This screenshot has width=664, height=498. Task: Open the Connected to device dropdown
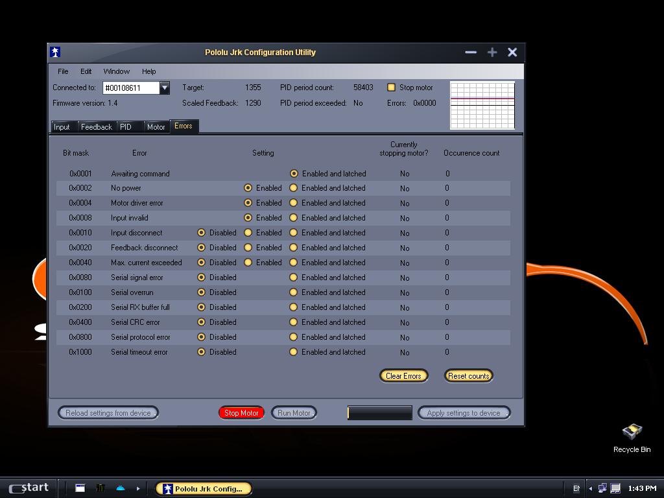tap(165, 88)
